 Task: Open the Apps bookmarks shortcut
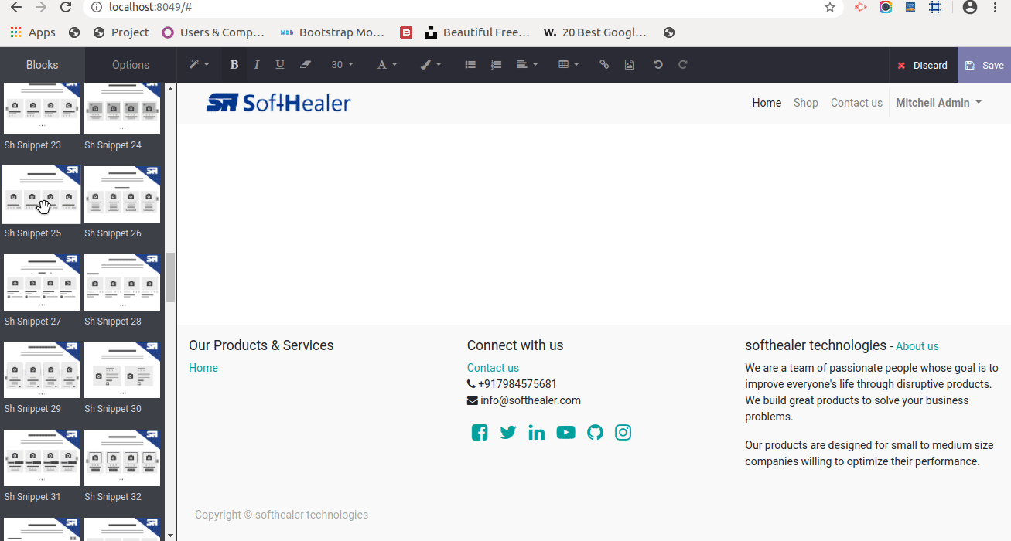tap(32, 32)
